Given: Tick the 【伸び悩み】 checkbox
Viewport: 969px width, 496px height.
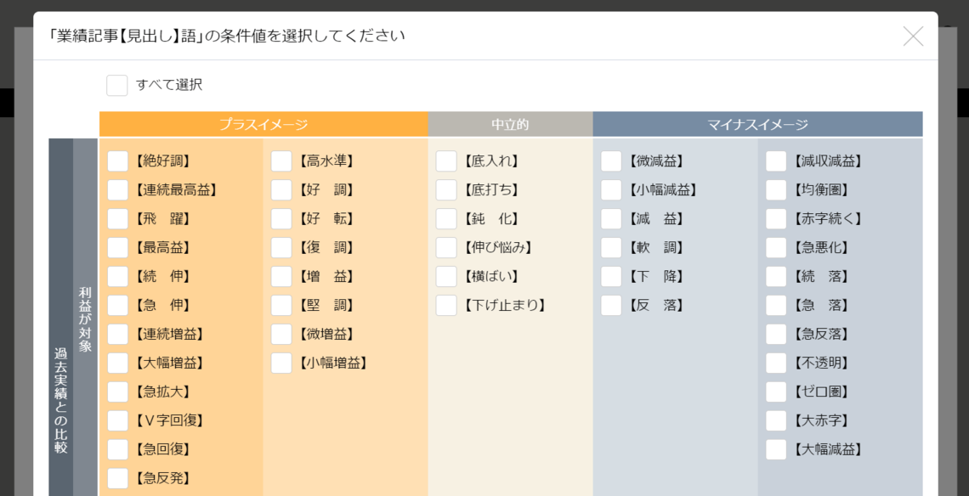Looking at the screenshot, I should coord(446,248).
